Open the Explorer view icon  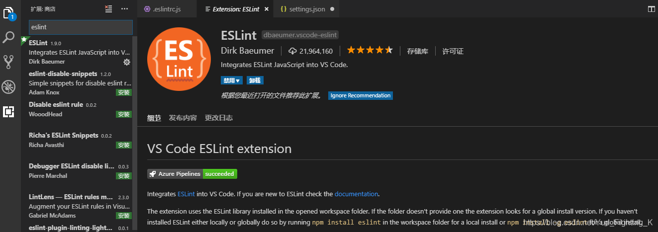[x=9, y=12]
